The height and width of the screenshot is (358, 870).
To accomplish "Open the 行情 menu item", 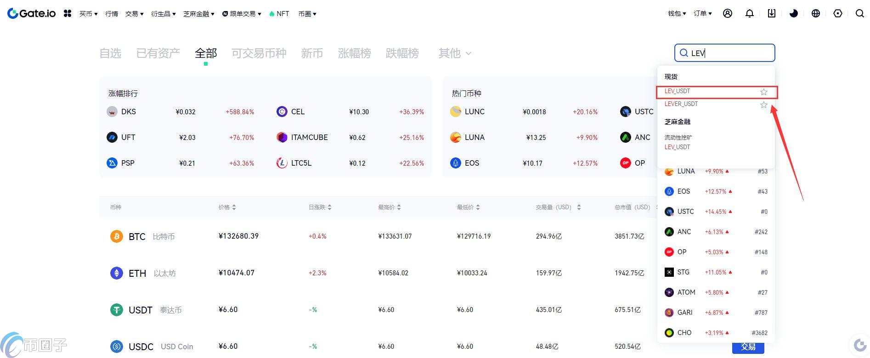I will [x=112, y=14].
